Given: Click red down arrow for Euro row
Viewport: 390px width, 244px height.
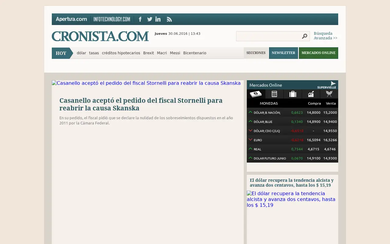Looking at the screenshot, I should pos(250,140).
